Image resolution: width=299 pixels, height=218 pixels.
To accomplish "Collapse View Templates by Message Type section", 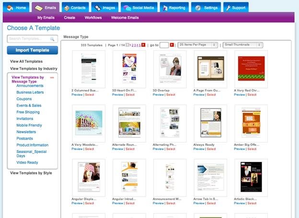I will (52, 77).
